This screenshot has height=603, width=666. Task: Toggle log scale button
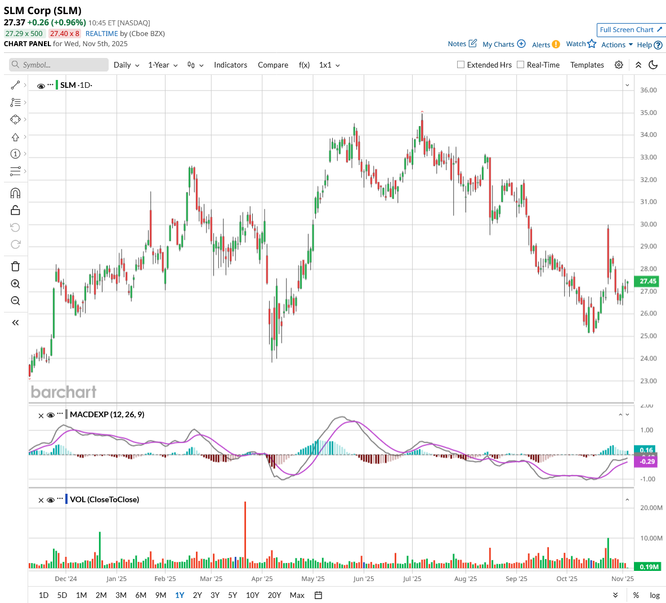tap(655, 595)
